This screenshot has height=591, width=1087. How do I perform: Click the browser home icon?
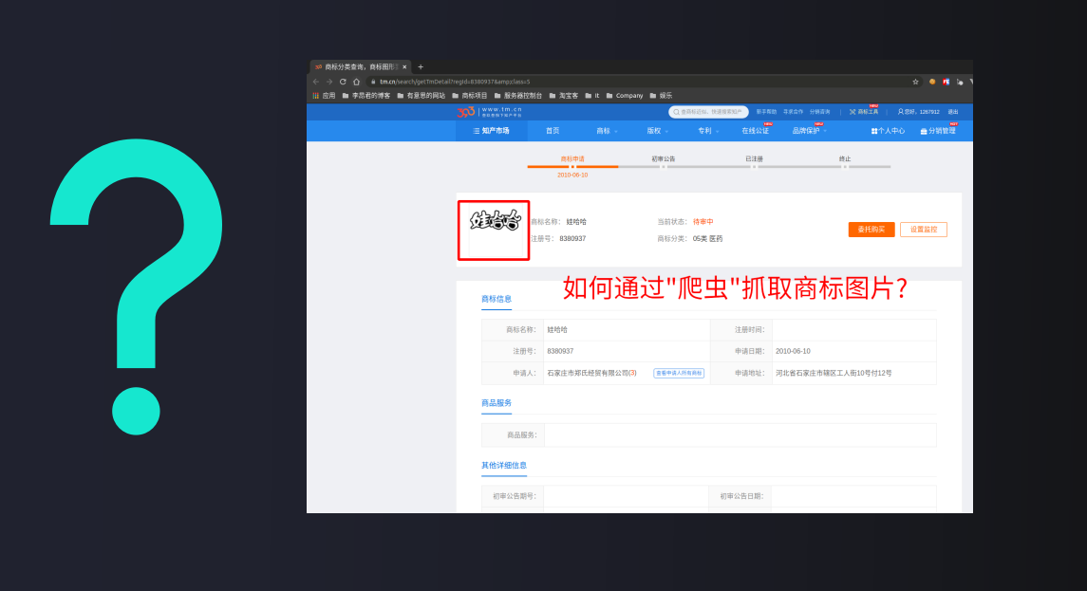[x=356, y=82]
